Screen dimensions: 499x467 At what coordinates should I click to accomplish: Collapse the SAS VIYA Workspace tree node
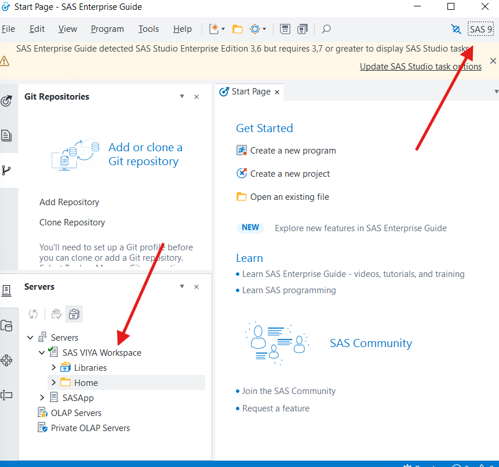[41, 352]
